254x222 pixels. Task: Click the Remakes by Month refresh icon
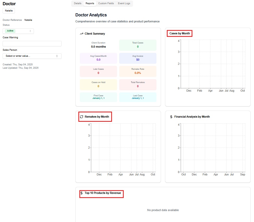pos(82,117)
